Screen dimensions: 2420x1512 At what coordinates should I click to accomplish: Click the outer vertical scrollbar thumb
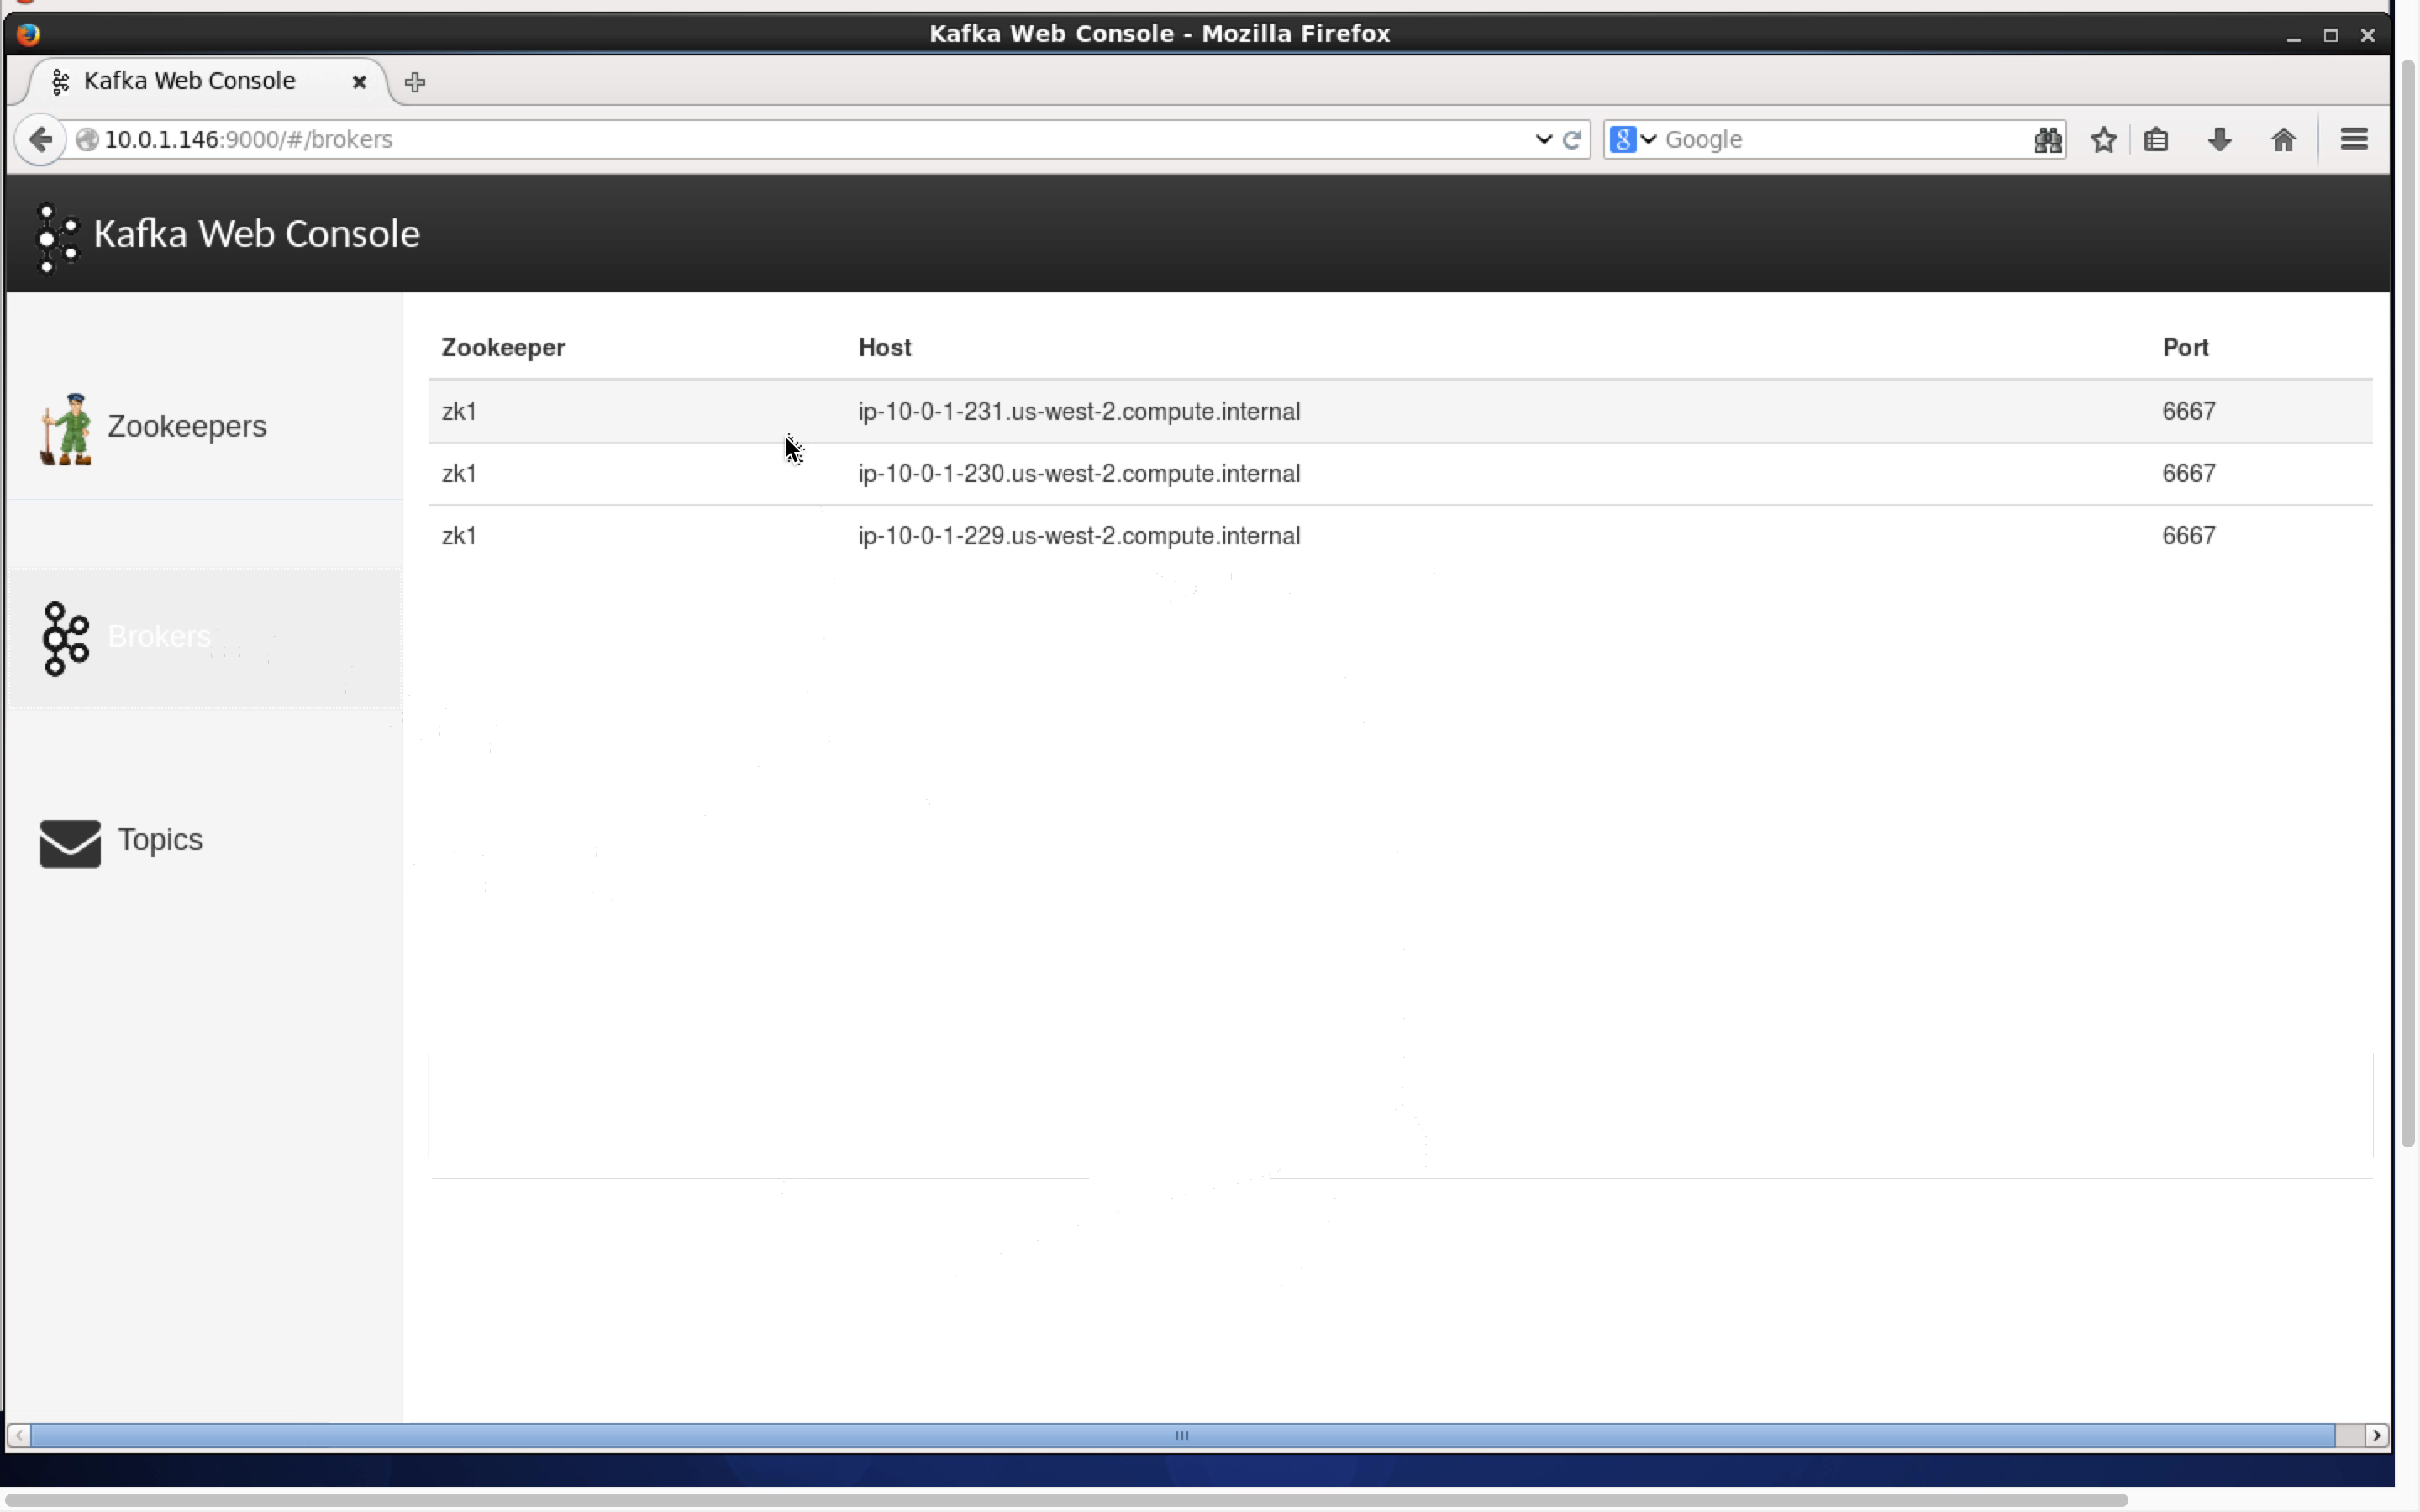click(x=2408, y=604)
